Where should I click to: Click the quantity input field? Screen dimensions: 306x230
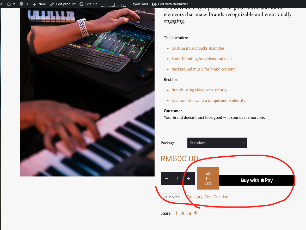click(178, 178)
